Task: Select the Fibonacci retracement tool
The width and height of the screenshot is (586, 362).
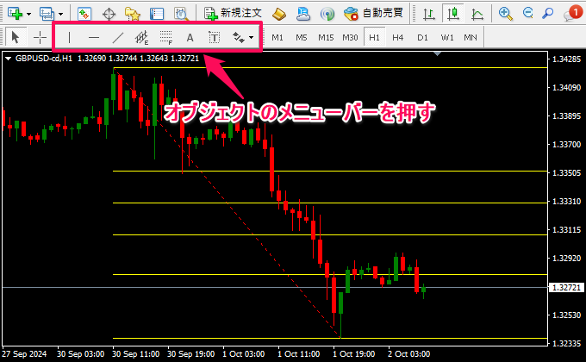Action: click(166, 37)
